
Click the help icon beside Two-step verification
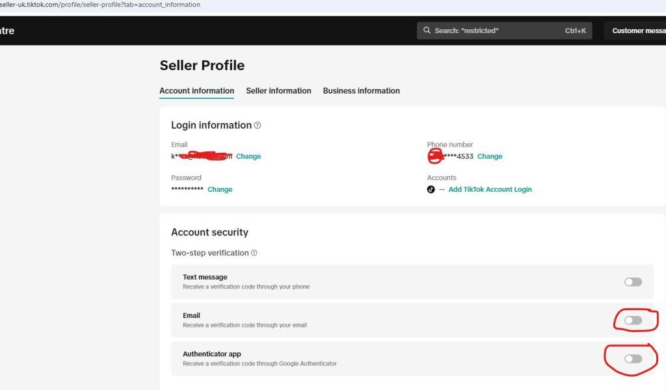click(x=254, y=253)
